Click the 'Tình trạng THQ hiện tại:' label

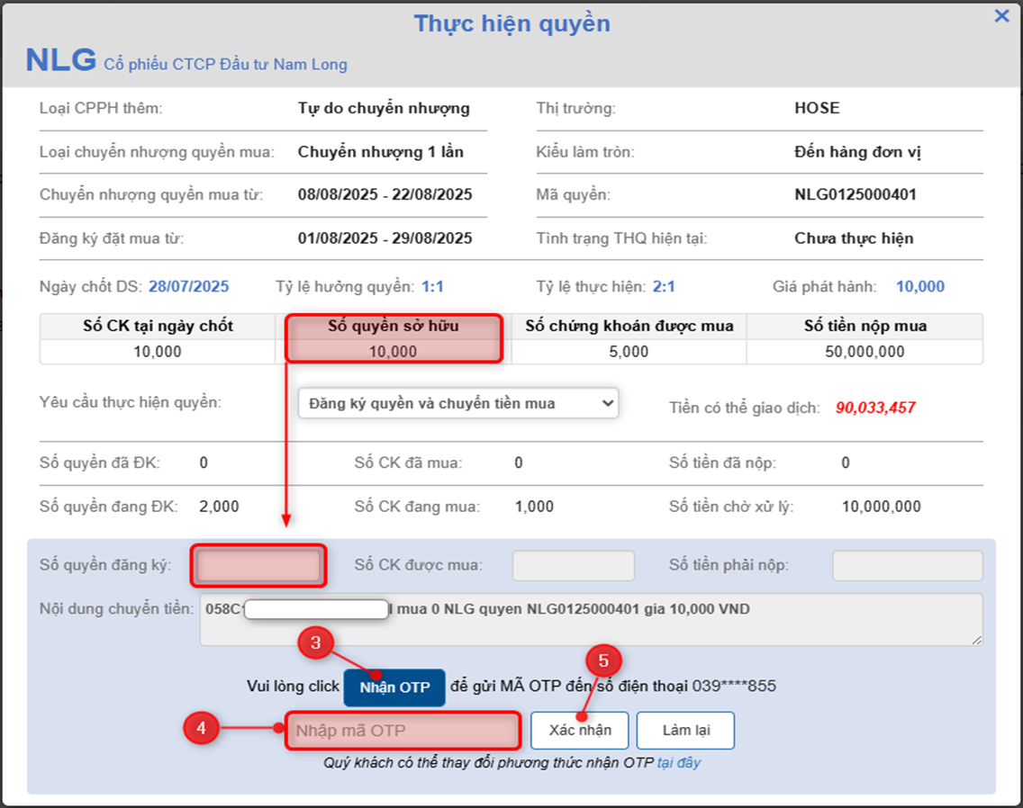tap(621, 238)
